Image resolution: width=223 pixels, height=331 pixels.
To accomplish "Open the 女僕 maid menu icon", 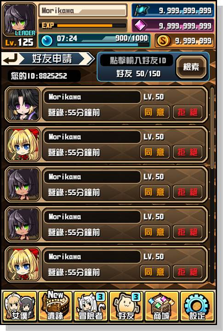I will (20, 306).
